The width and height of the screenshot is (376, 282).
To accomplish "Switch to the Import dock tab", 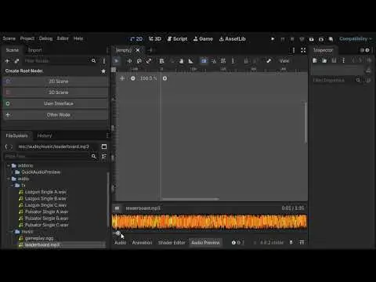I will (34, 50).
